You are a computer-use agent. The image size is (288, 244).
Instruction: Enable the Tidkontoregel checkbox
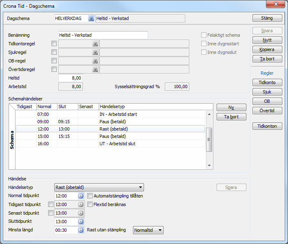[54, 44]
